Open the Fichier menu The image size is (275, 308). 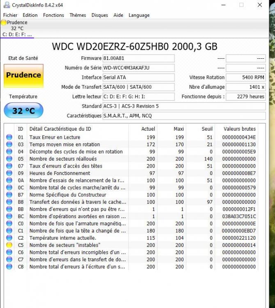10,15
